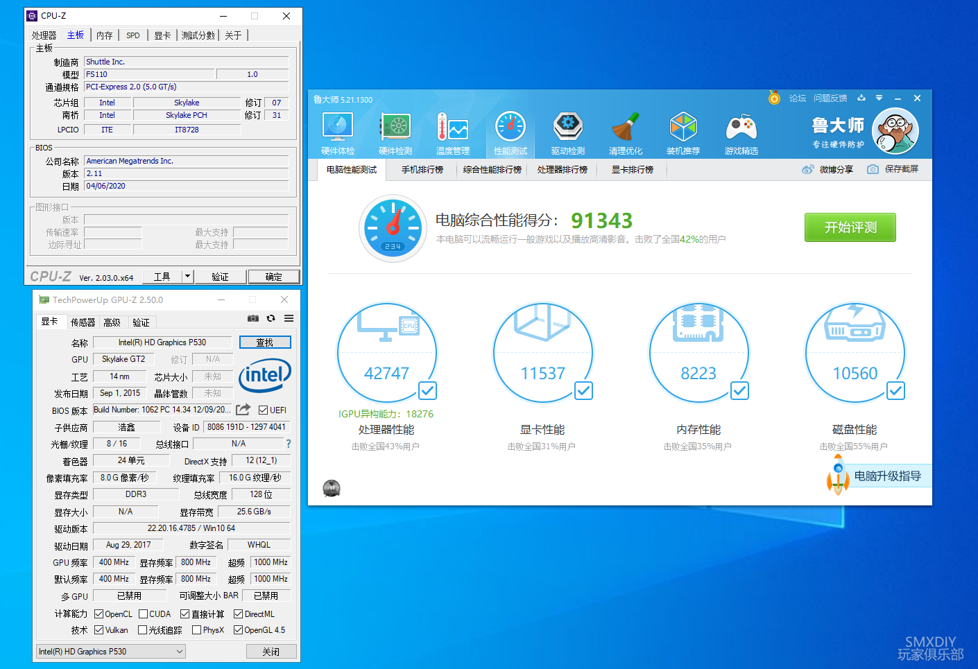
Task: Click 微博分享 Weibo share icon
Action: tap(808, 169)
